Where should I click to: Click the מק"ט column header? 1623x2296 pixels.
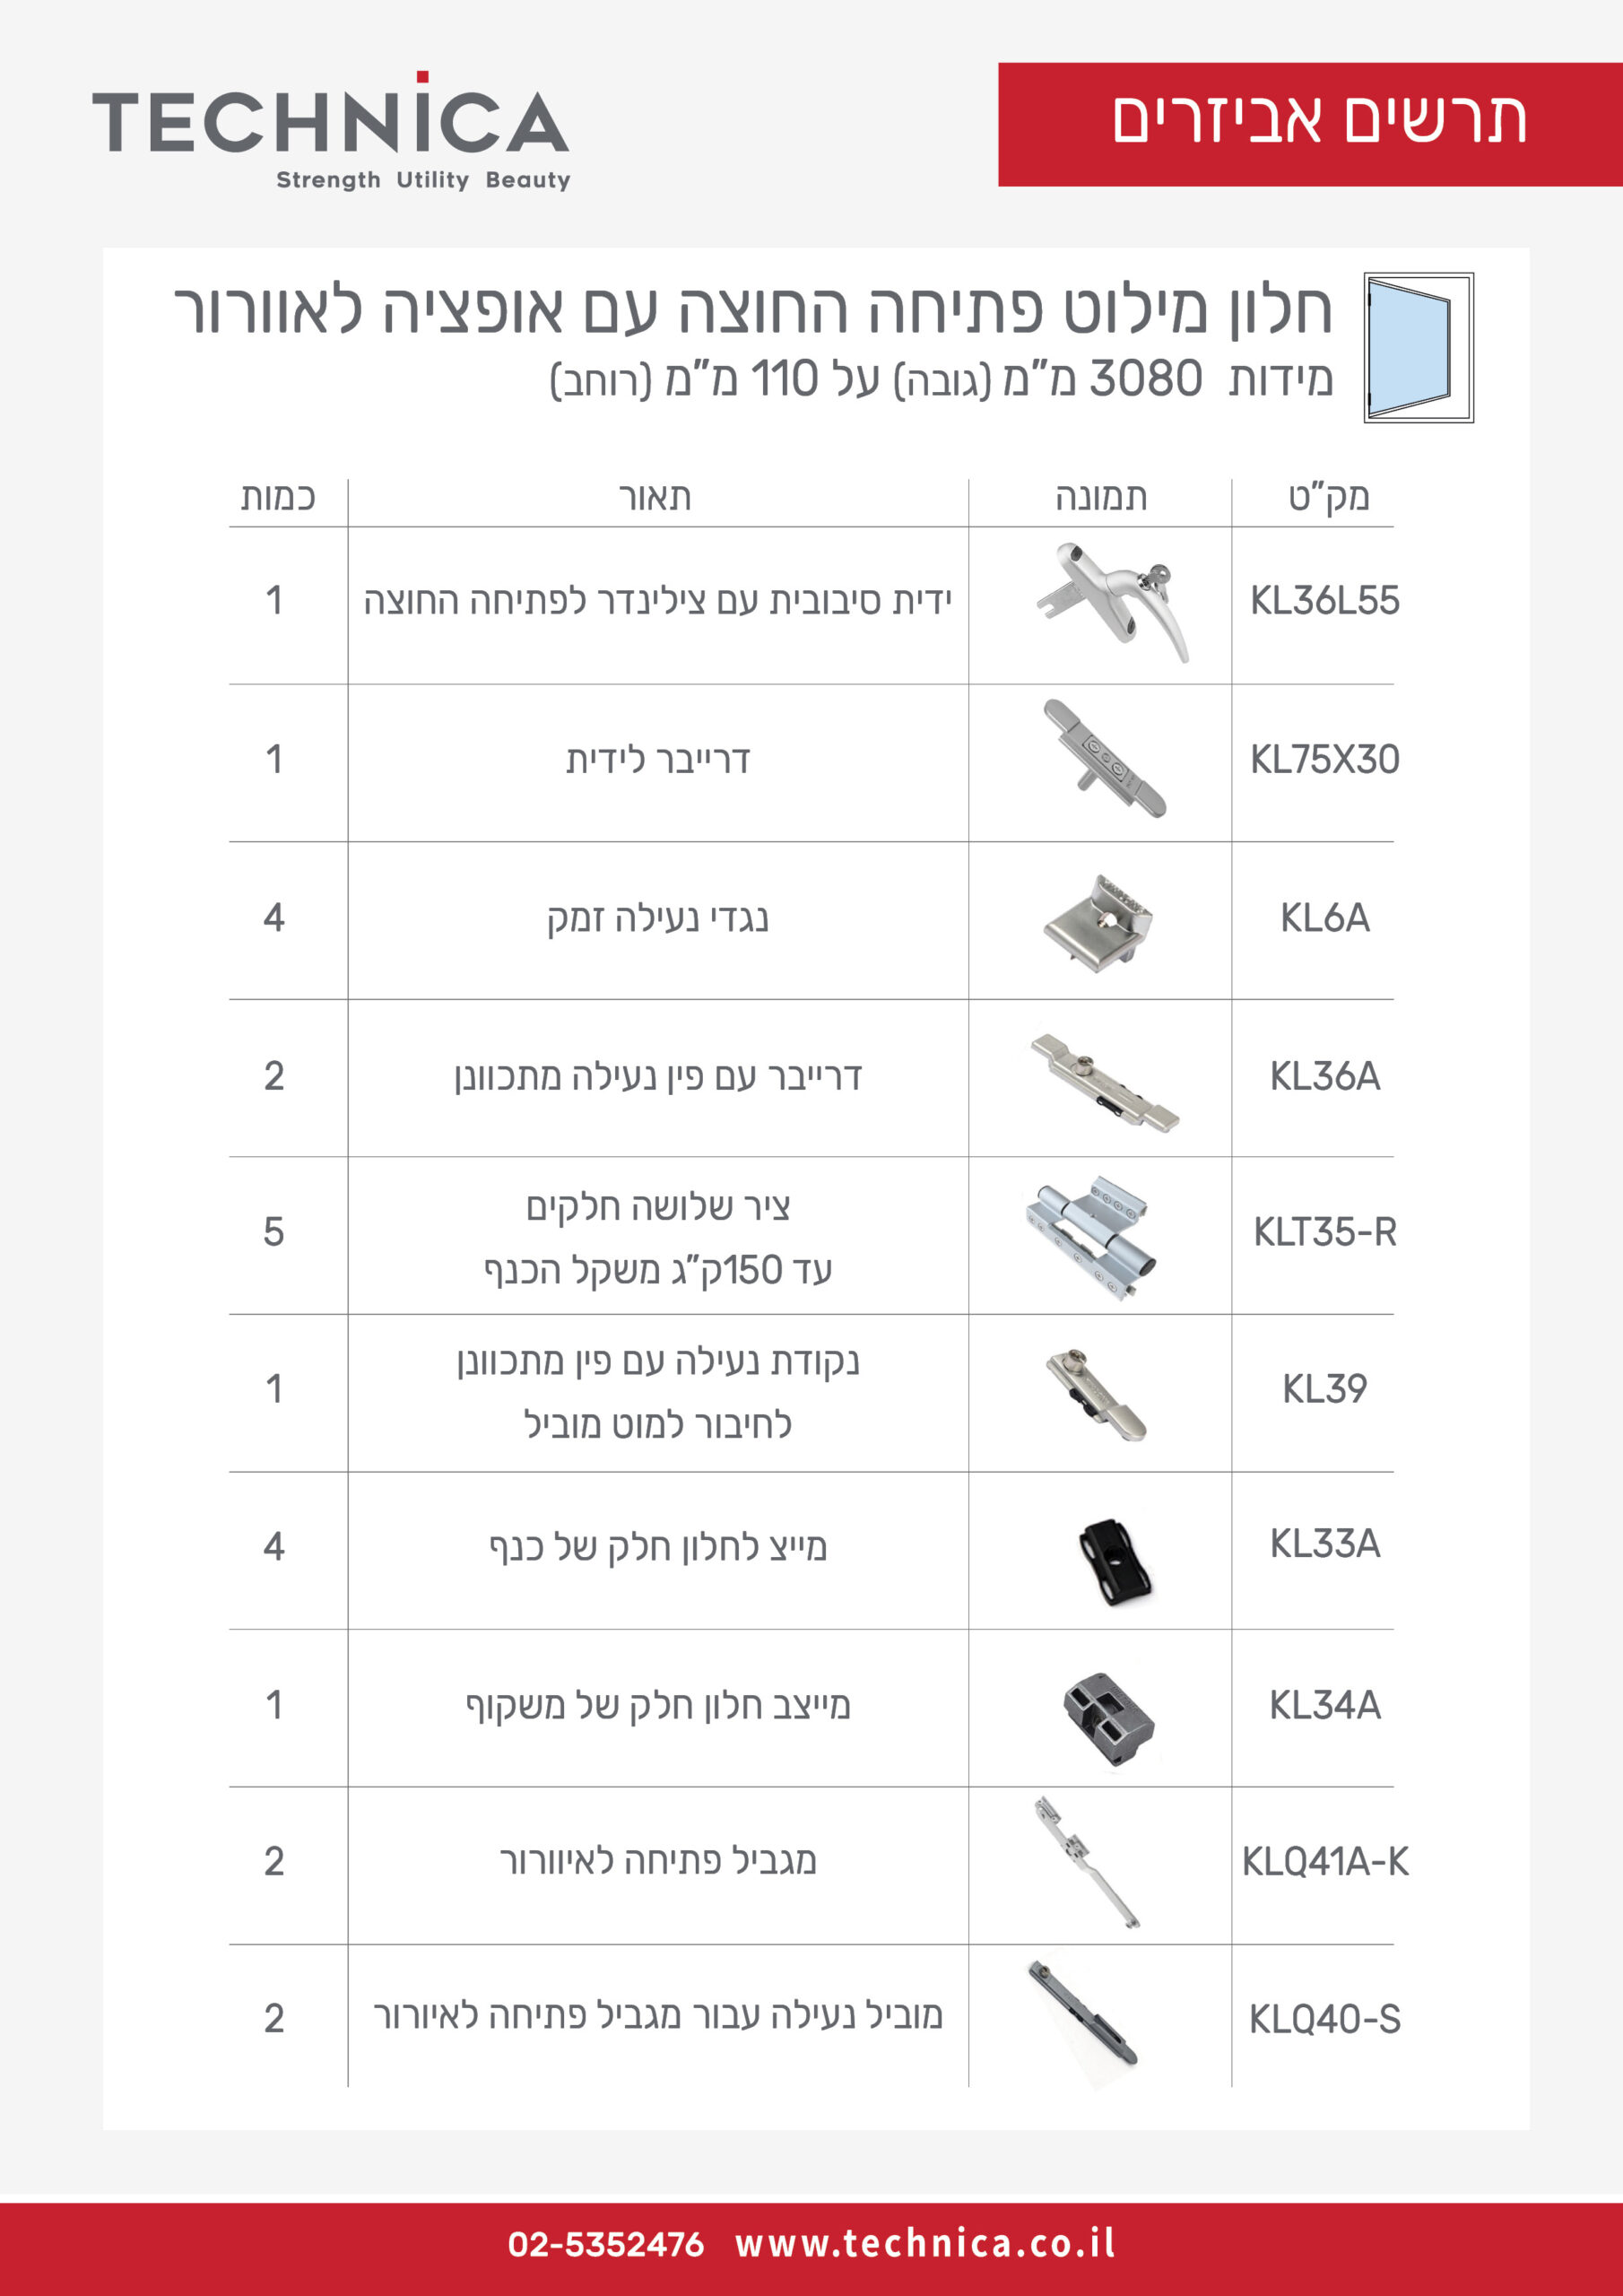pyautogui.click(x=1328, y=496)
